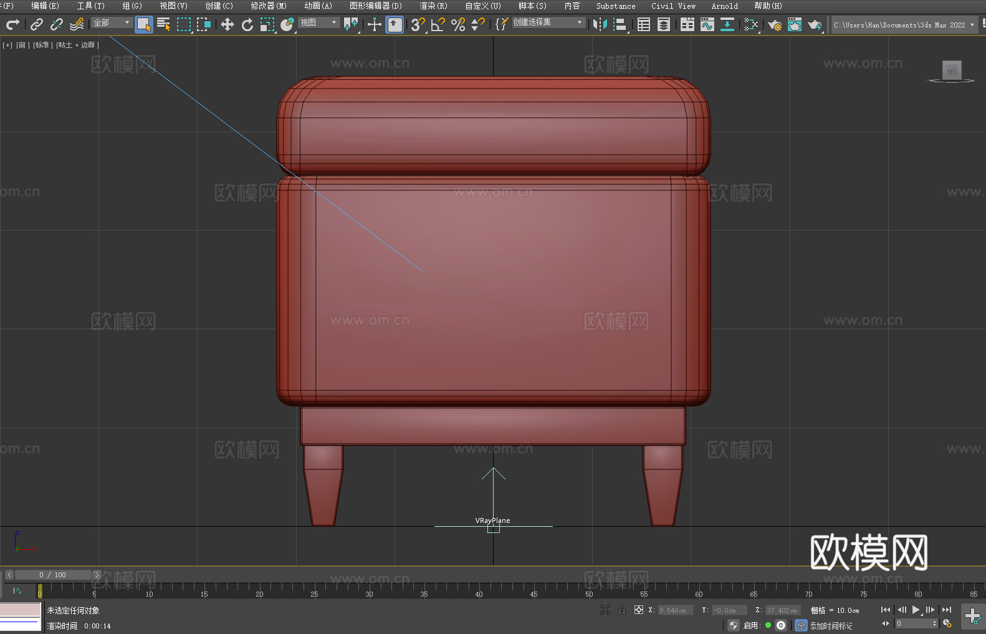The width and height of the screenshot is (986, 634).
Task: Open Select by Name list icon
Action: (x=164, y=24)
